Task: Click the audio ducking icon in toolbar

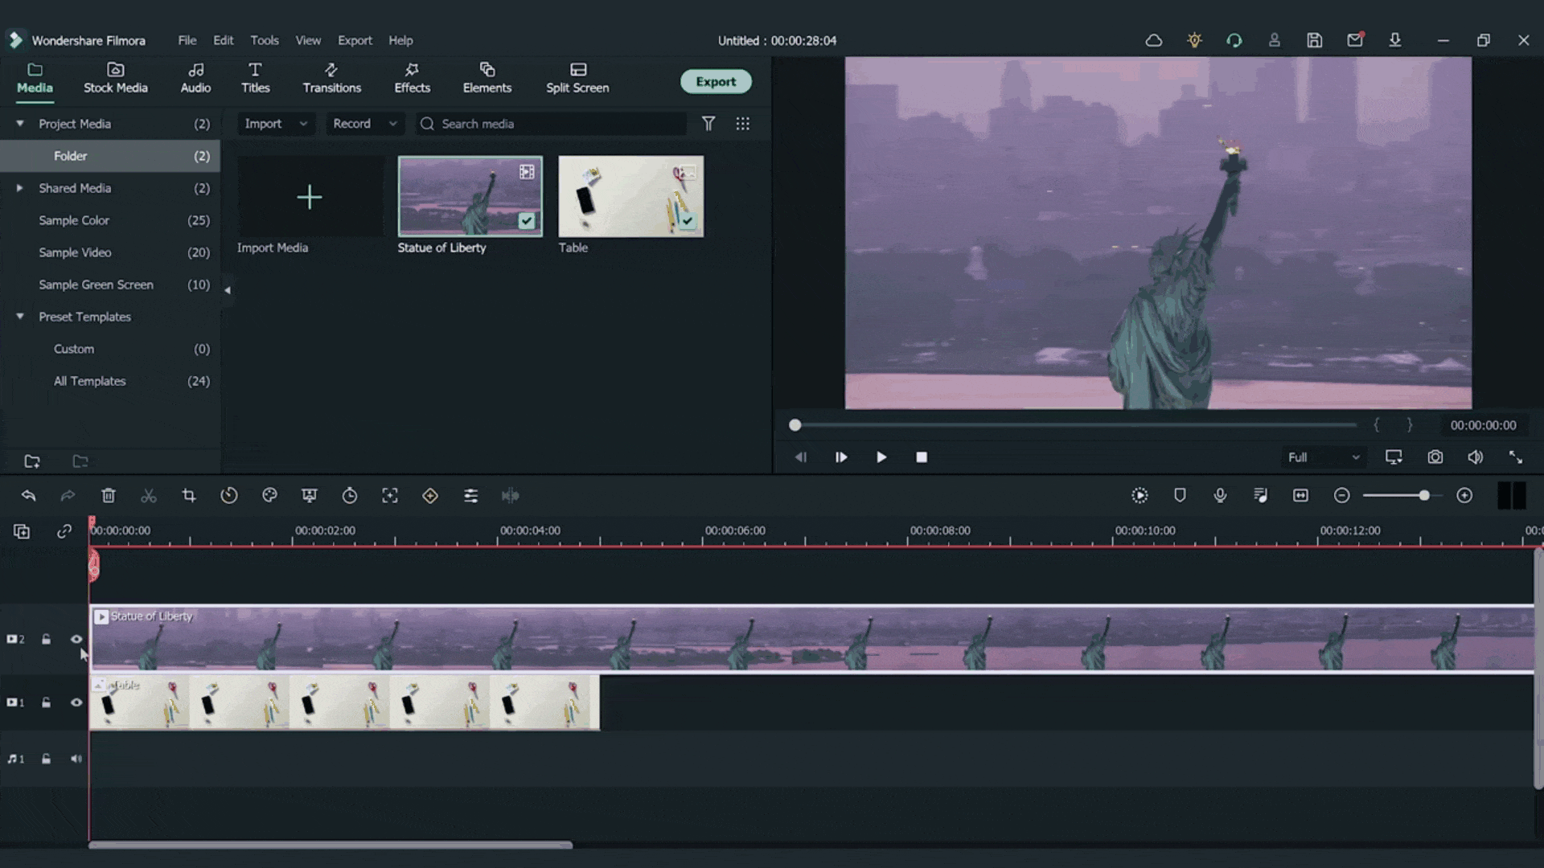Action: 510,495
